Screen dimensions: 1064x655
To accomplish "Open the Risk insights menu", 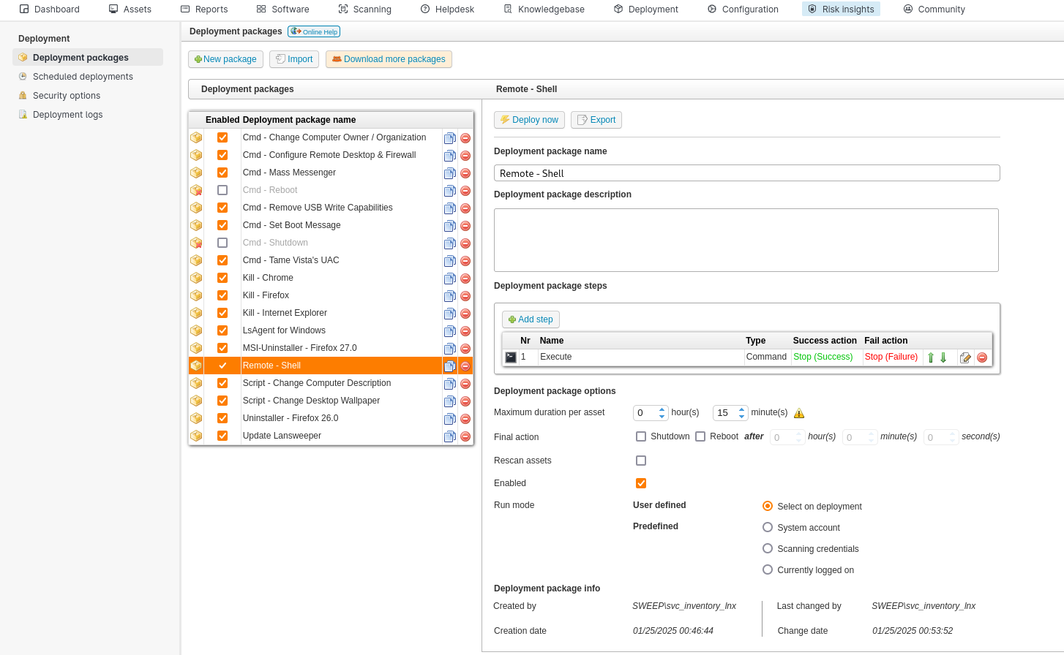I will click(841, 10).
